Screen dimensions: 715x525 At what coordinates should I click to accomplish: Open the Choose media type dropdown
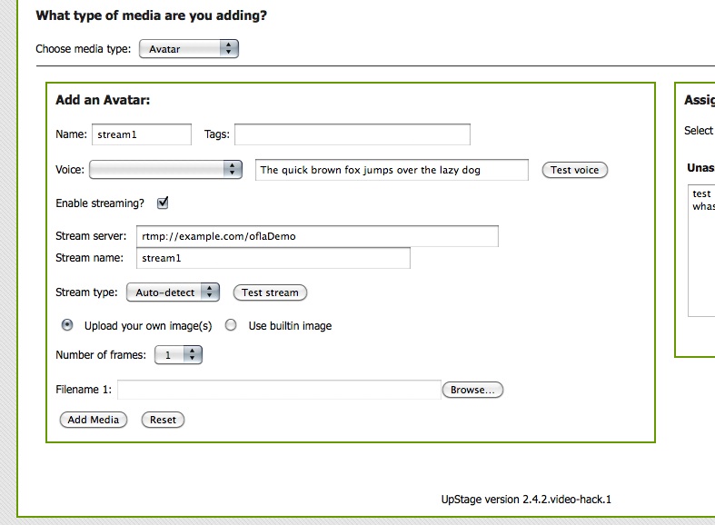pyautogui.click(x=188, y=49)
